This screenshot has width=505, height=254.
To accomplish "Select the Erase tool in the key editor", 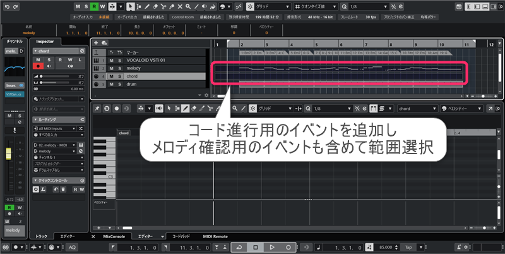I will point(194,109).
